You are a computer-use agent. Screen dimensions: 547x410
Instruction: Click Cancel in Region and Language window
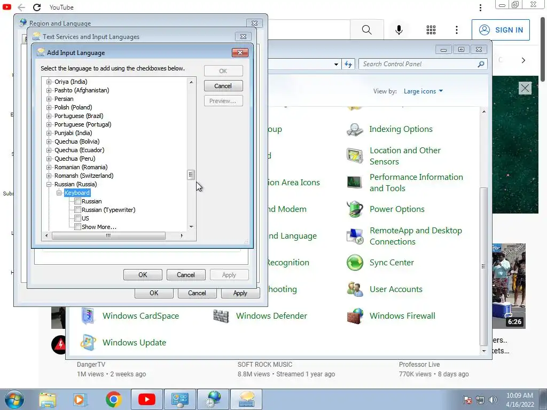197,293
